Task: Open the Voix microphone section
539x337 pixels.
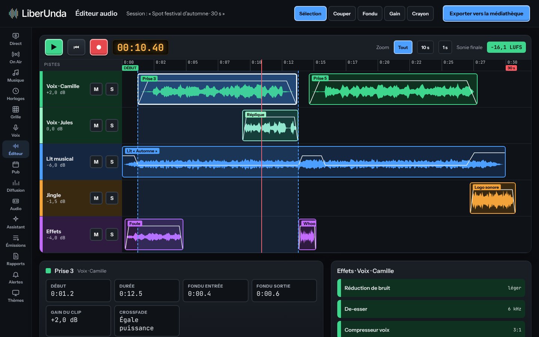Action: (16, 131)
